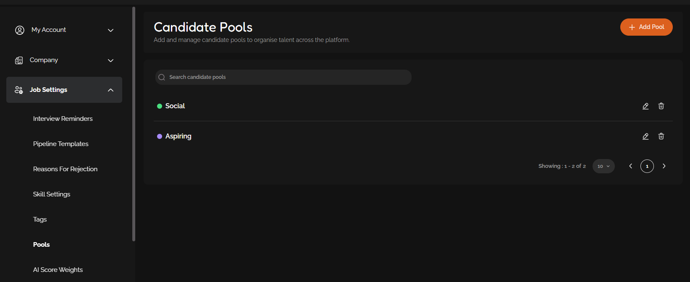The height and width of the screenshot is (282, 690).
Task: Click the Company label
Action: pyautogui.click(x=44, y=60)
